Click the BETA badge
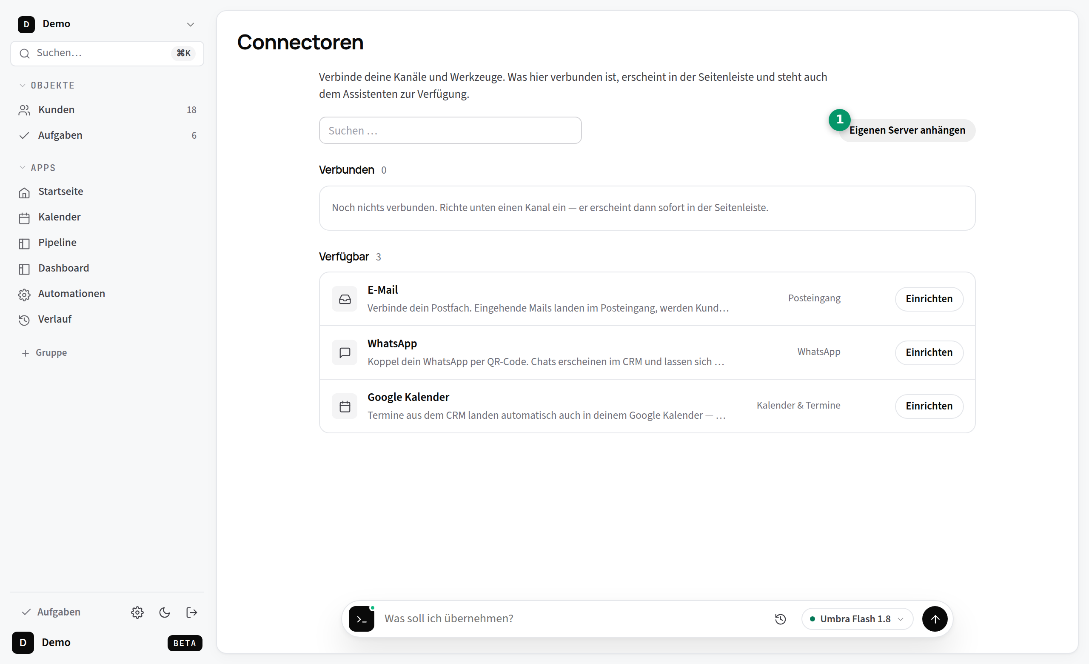1089x664 pixels. pyautogui.click(x=185, y=643)
